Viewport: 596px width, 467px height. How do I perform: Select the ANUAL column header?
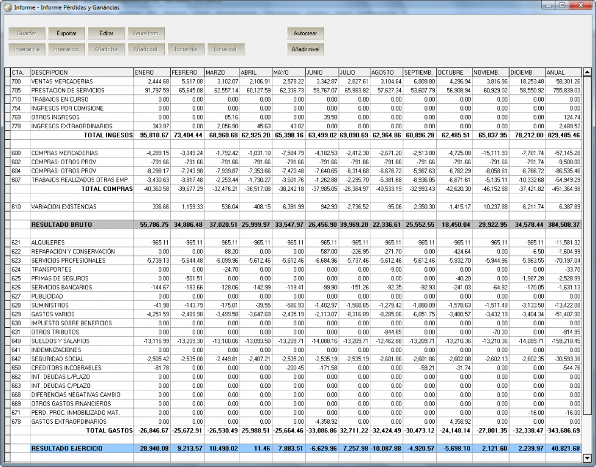563,72
